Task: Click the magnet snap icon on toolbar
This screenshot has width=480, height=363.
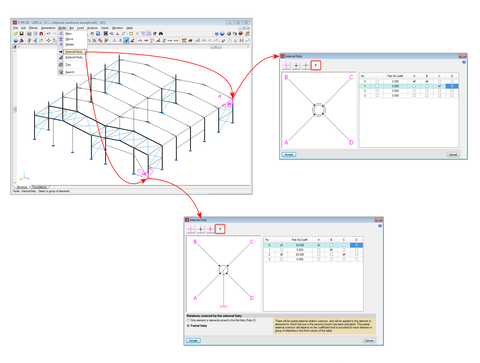Action: pos(41,33)
